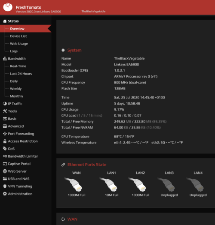Click the VPN Tunneling shield icon
This screenshot has height=225, width=215.
[x=5, y=186]
